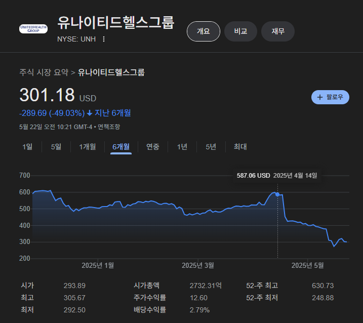Click the 시가 value 293.89
Screen dimensions: 363x323
[74, 286]
